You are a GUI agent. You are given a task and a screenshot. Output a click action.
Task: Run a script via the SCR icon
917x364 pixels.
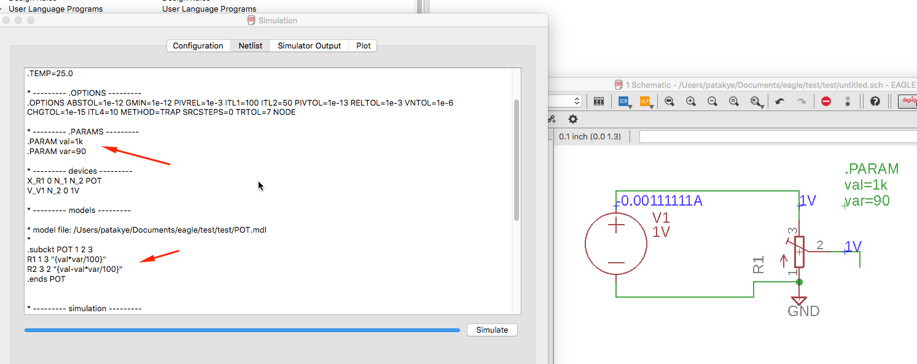point(624,101)
